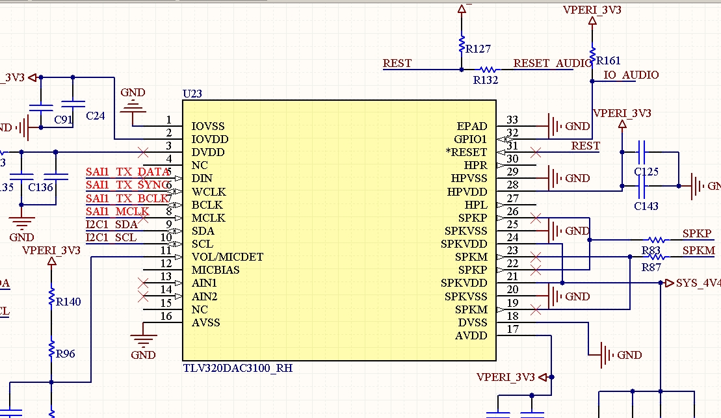
Task: Select capacitor C125 symbol
Action: click(x=642, y=152)
